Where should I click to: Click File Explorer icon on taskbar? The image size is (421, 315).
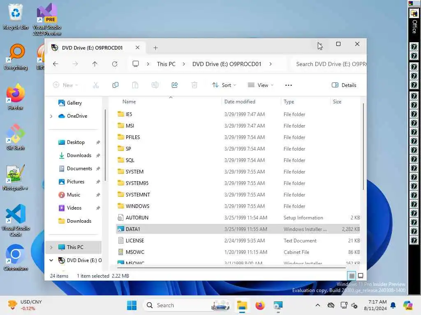click(x=242, y=305)
